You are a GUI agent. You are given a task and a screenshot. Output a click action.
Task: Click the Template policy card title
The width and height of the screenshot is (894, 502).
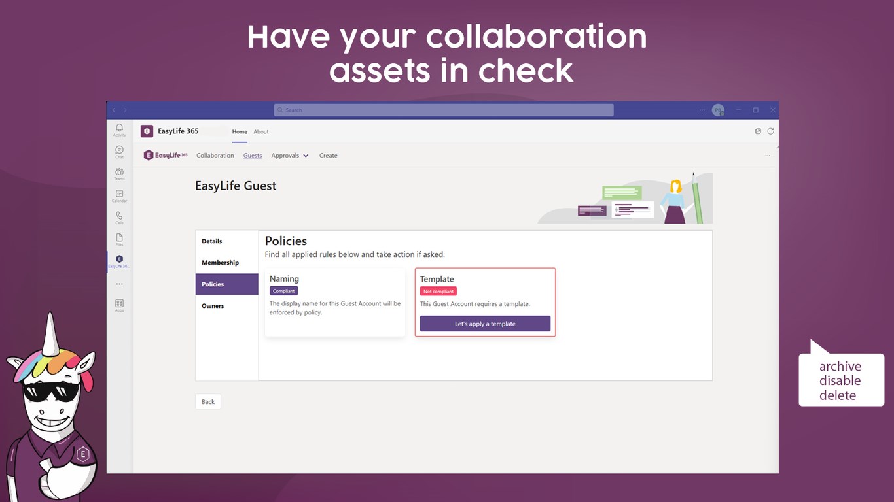click(x=437, y=279)
